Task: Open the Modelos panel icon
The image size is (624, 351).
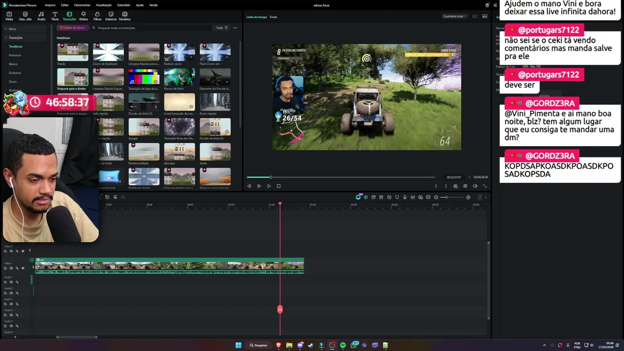Action: tap(125, 16)
